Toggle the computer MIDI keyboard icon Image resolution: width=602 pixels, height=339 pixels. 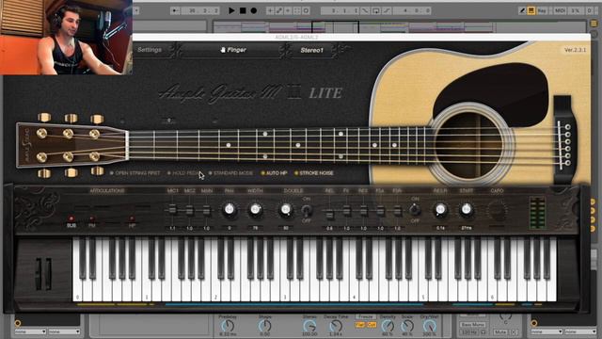click(531, 10)
